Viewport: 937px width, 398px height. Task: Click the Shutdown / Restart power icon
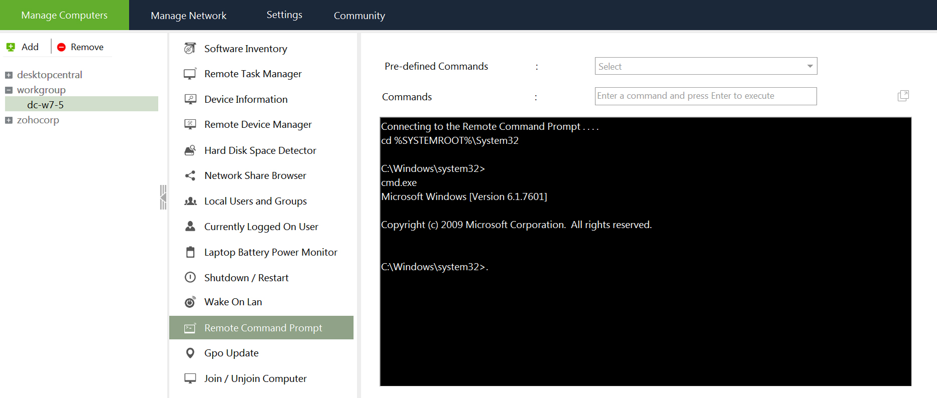(x=190, y=277)
